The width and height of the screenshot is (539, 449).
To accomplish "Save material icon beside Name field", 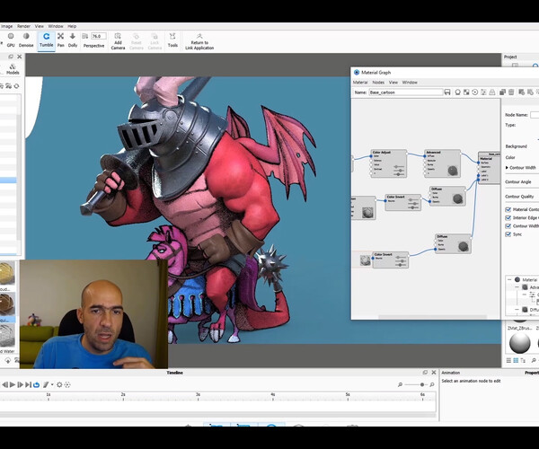I will click(447, 92).
